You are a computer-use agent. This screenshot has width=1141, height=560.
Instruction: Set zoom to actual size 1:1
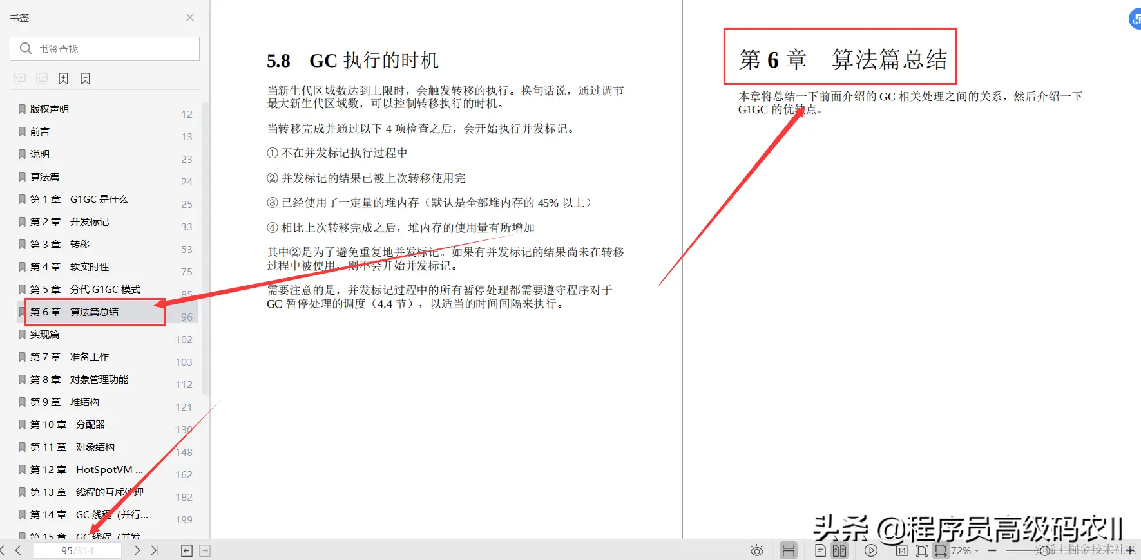[x=902, y=550]
